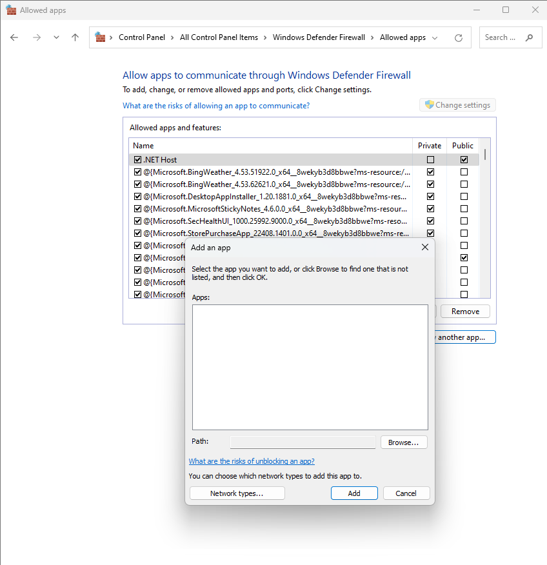This screenshot has height=565, width=547.
Task: Open risks of unblocking an app link
Action: pos(252,461)
